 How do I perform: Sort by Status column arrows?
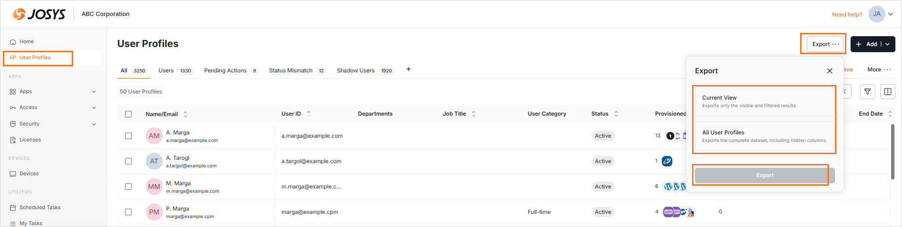tap(616, 114)
